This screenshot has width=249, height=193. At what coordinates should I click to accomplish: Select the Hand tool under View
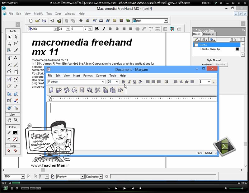click(9, 120)
